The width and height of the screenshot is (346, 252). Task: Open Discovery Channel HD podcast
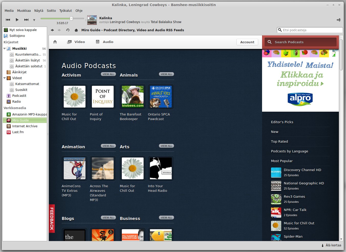[302, 170]
